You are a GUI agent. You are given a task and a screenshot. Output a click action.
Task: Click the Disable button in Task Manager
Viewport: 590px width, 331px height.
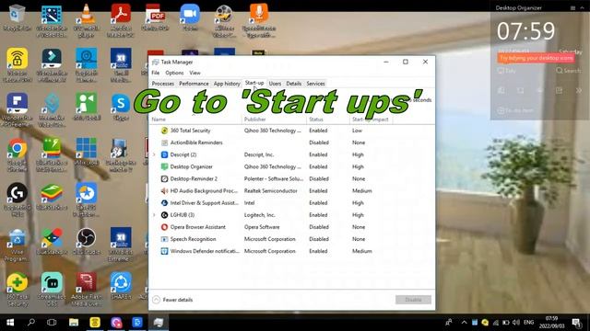click(413, 300)
